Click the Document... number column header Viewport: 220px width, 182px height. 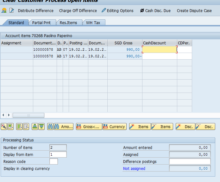click(x=45, y=43)
